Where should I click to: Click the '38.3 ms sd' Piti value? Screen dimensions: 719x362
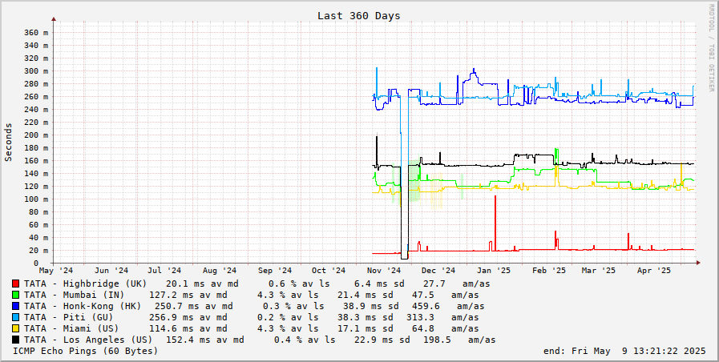coord(366,317)
